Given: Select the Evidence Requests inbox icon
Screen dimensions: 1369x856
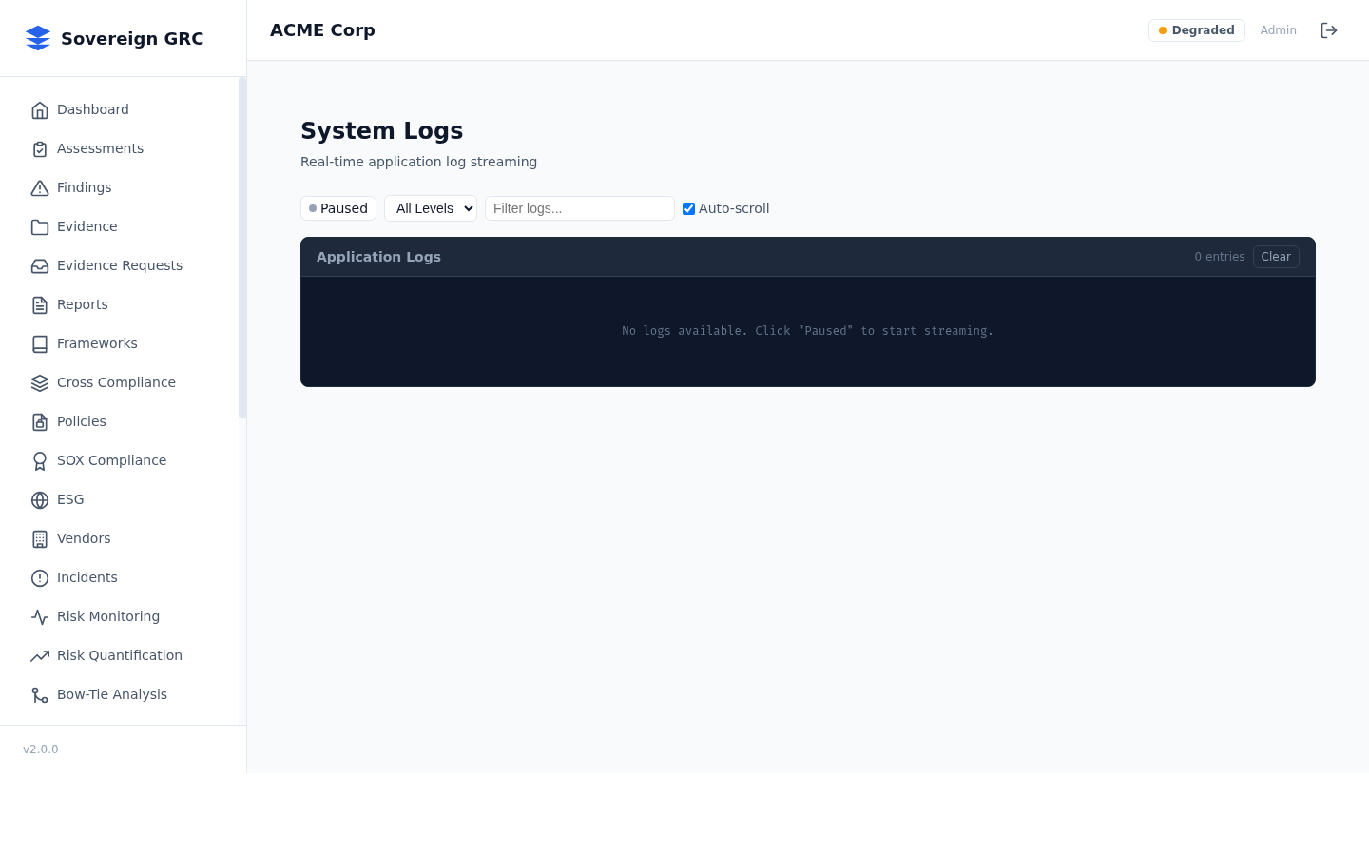Looking at the screenshot, I should click(x=40, y=265).
